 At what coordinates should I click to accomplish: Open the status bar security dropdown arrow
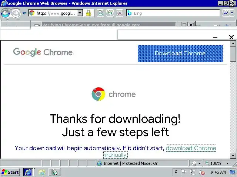click(x=199, y=163)
